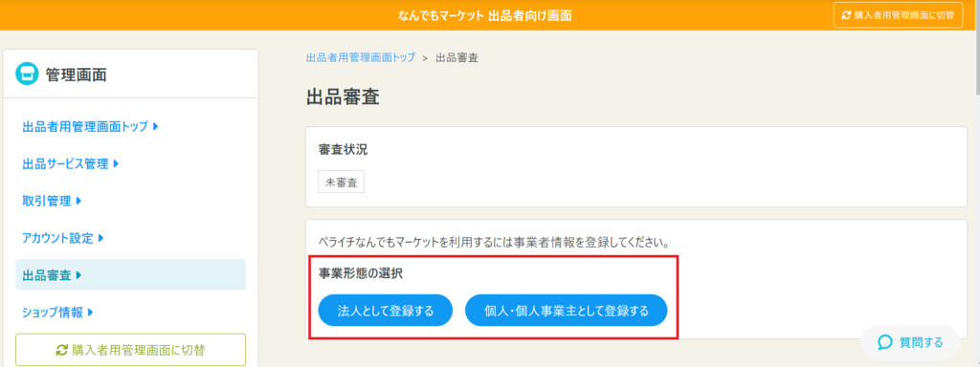Open 出品サービス管理 in the sidebar

click(71, 164)
